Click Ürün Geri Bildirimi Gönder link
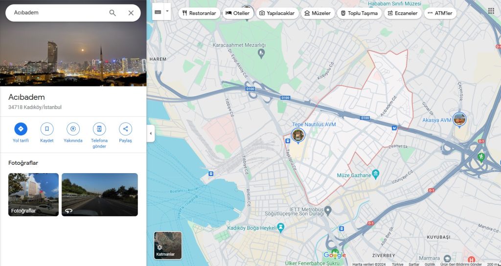This screenshot has width=501, height=266. (x=461, y=264)
